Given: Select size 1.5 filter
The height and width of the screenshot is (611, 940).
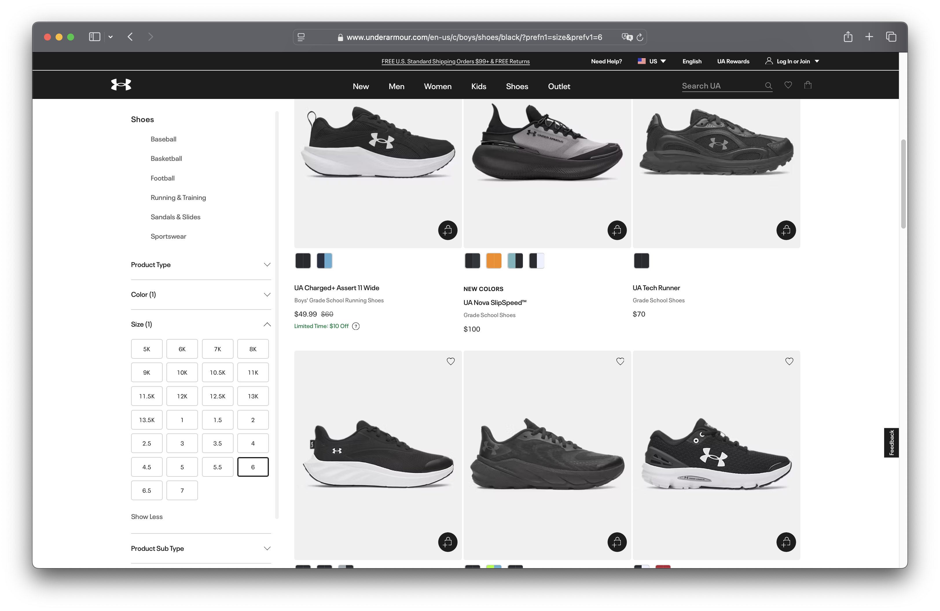Looking at the screenshot, I should coord(218,419).
